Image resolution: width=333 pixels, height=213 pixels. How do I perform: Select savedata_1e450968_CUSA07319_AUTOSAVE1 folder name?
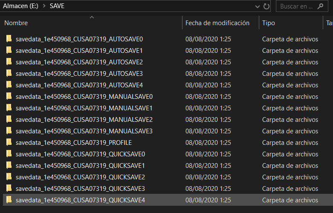click(79, 51)
